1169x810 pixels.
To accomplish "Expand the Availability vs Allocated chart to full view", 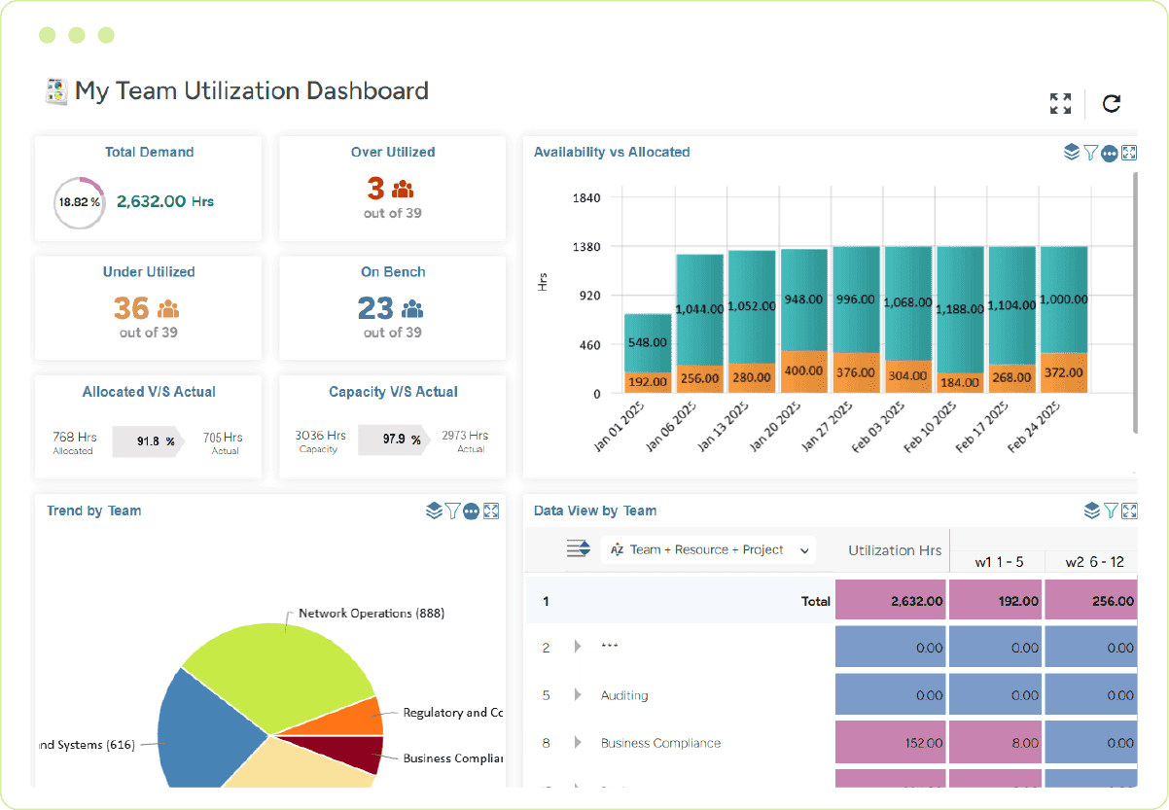I will [1129, 153].
